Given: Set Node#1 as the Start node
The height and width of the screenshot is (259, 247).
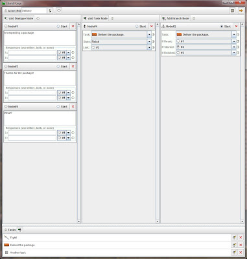Looking at the screenshot, I should click(62, 27).
